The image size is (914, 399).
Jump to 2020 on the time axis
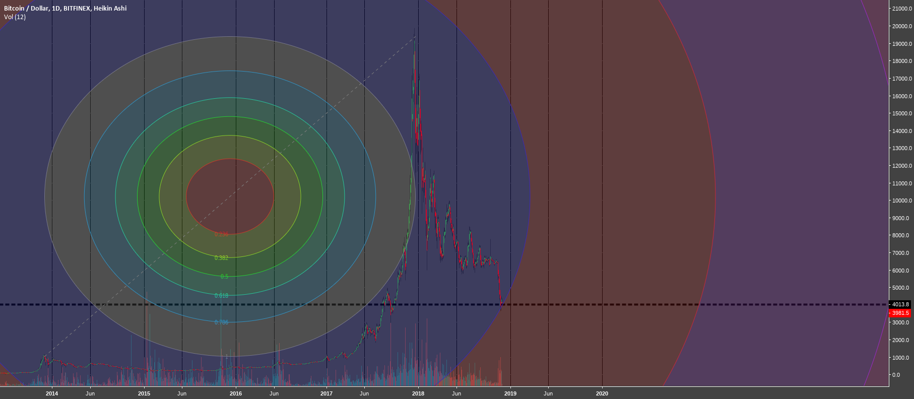click(602, 393)
